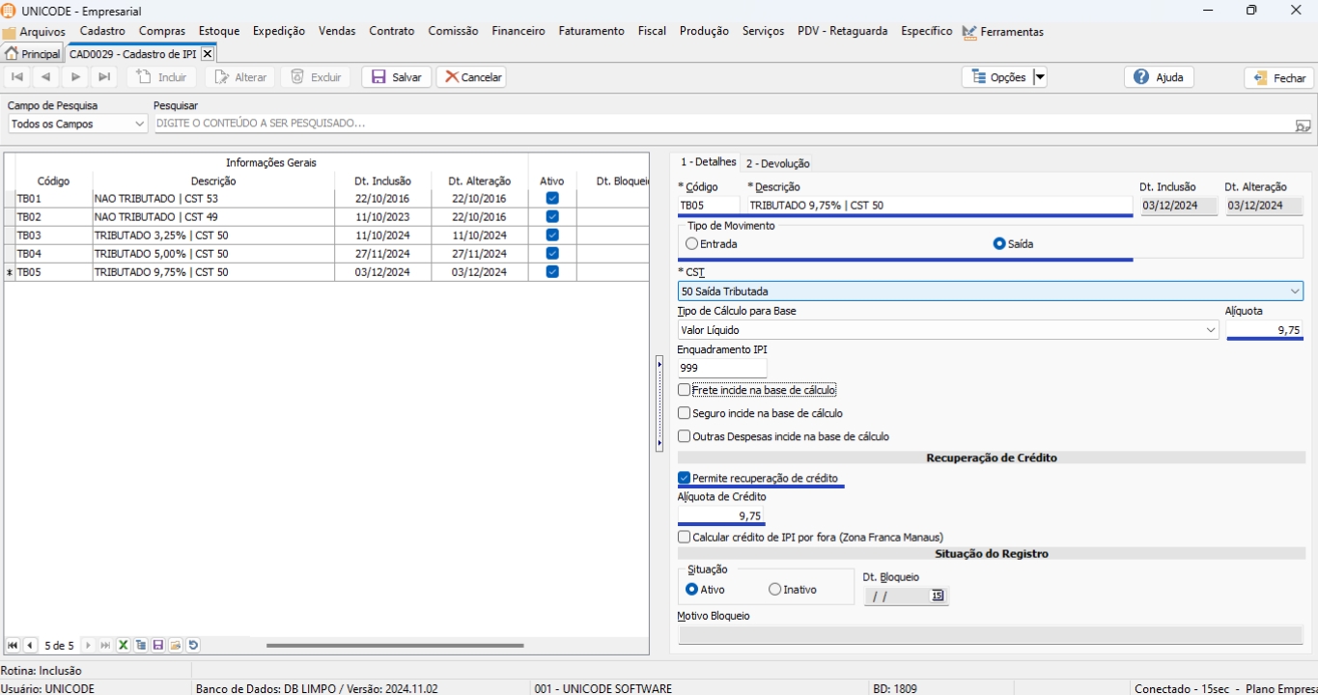This screenshot has width=1318, height=695.
Task: Click the search icon at the right of Pesquisar
Action: (x=1303, y=125)
